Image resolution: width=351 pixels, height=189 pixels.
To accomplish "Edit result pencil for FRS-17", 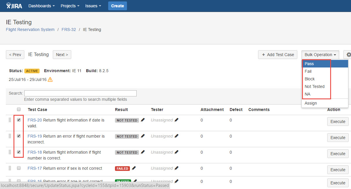I will [134, 168].
